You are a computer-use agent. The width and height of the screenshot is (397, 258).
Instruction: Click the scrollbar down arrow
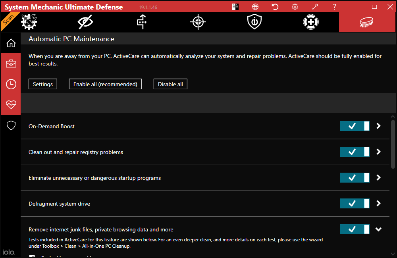[x=393, y=254]
